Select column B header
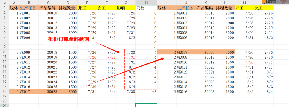The height and width of the screenshot is (107, 289). (29, 3)
